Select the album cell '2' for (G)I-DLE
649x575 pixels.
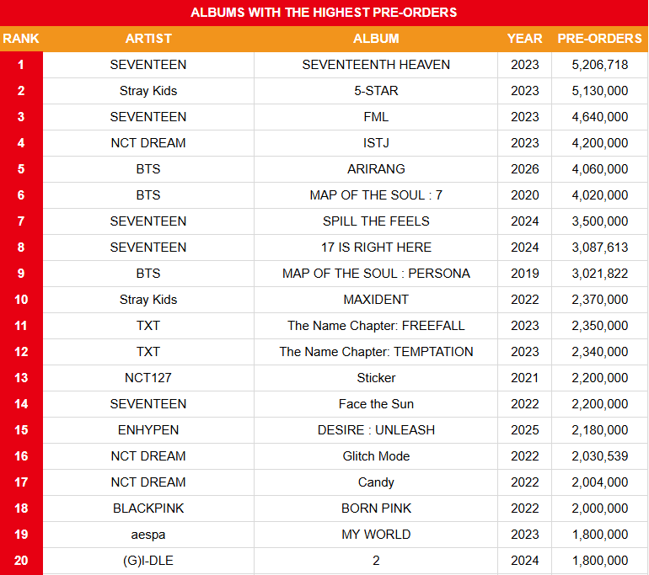376,560
